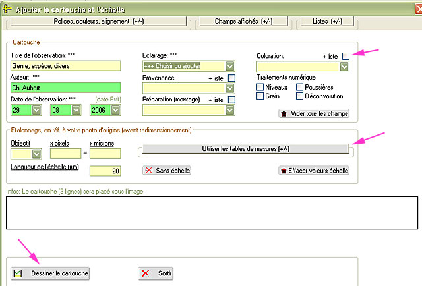Toggle the Niveaux checkbox
The width and height of the screenshot is (422, 286).
260,87
